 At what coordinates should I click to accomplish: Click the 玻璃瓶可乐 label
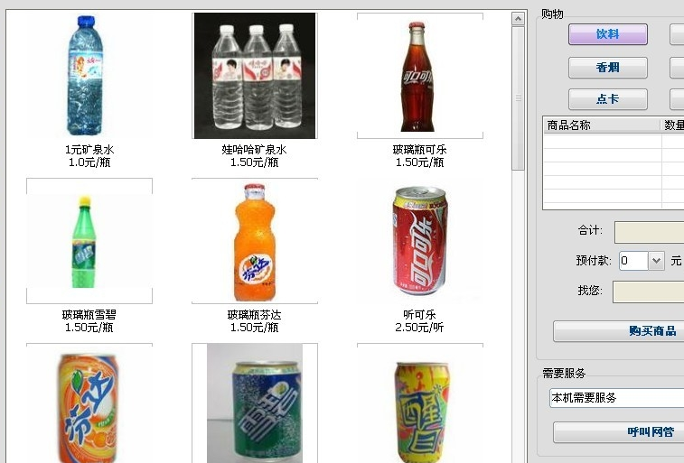[419, 150]
